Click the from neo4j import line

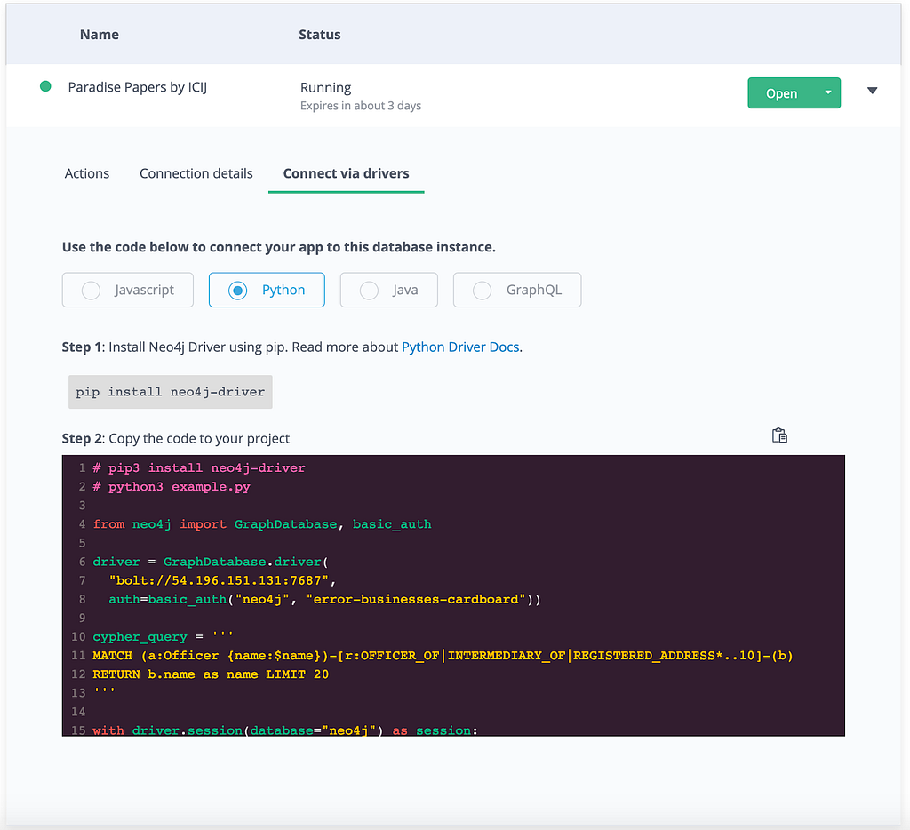click(x=262, y=524)
